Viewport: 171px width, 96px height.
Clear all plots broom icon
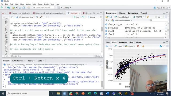[143, 46]
